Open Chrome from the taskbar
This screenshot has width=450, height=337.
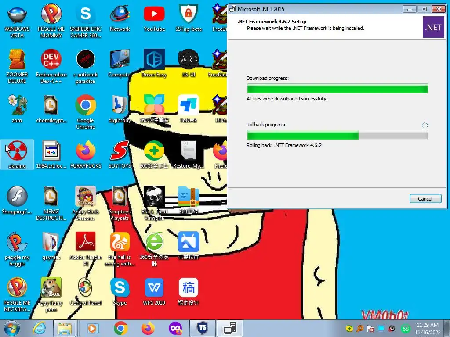120,328
